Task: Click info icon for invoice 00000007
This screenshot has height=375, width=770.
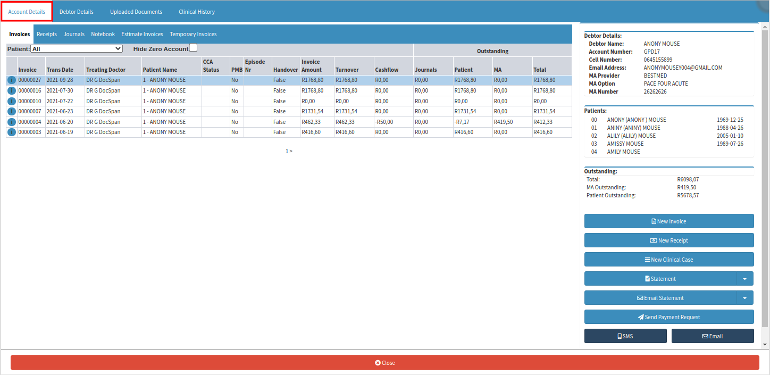Action: pyautogui.click(x=12, y=112)
